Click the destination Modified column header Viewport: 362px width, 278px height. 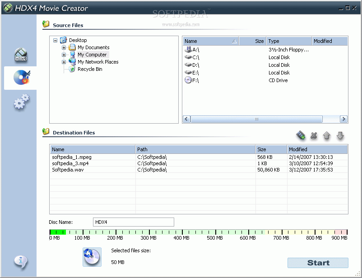click(x=317, y=149)
